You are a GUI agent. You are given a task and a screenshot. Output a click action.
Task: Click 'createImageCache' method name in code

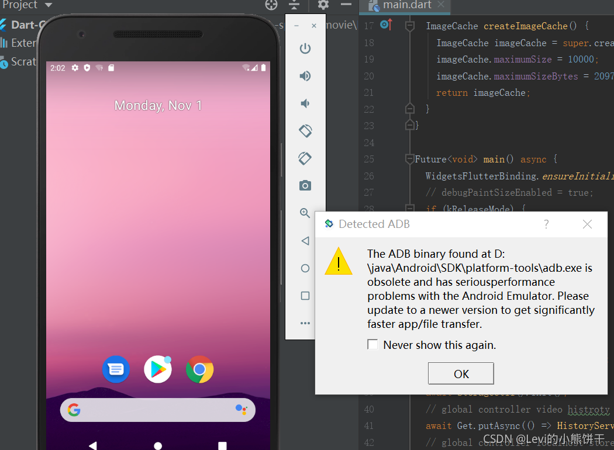pos(526,26)
